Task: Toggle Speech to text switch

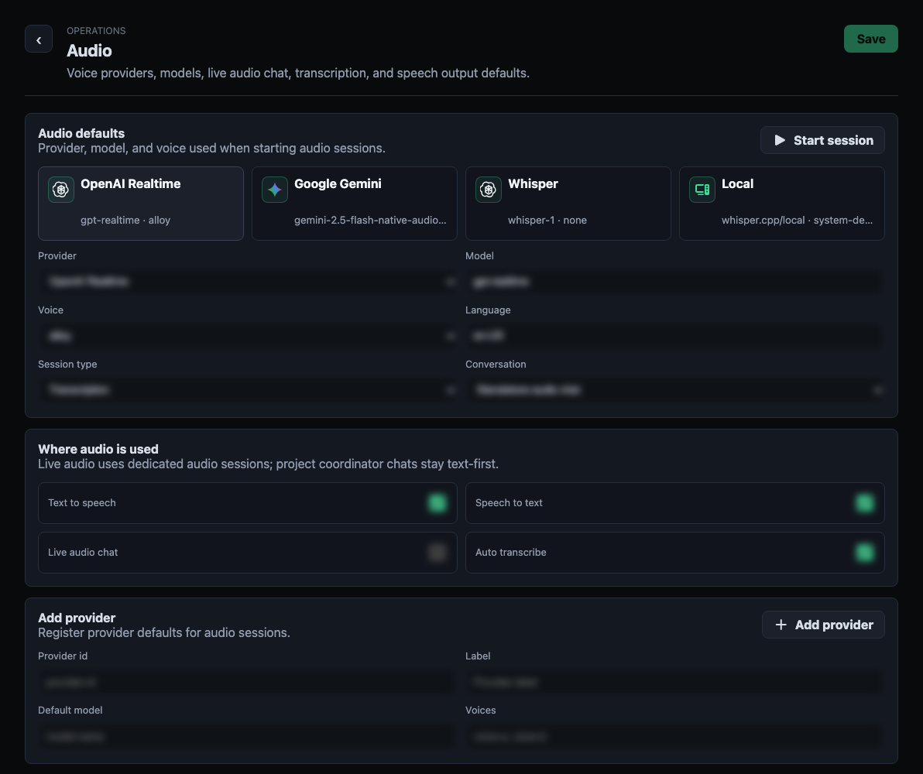Action: point(864,503)
